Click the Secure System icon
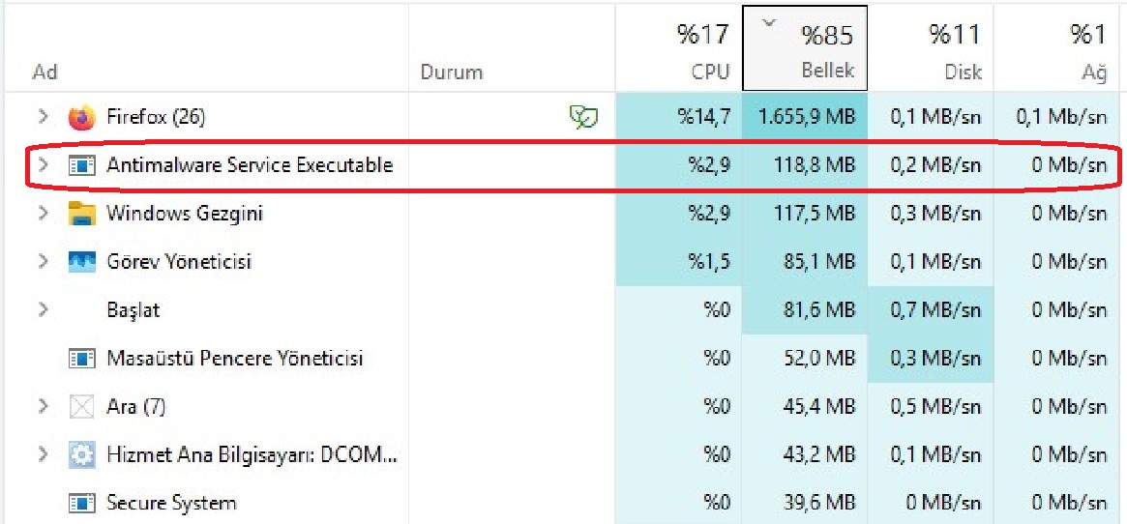The width and height of the screenshot is (1127, 524). 82,503
